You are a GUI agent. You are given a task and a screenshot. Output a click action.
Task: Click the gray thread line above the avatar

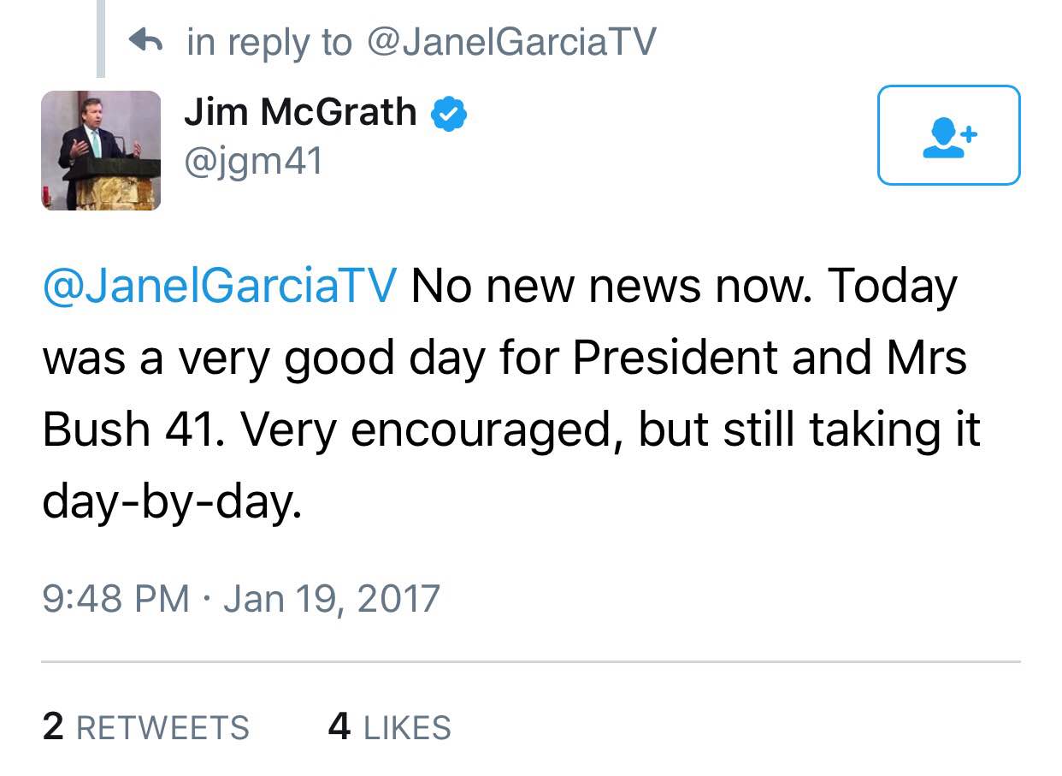point(101,39)
